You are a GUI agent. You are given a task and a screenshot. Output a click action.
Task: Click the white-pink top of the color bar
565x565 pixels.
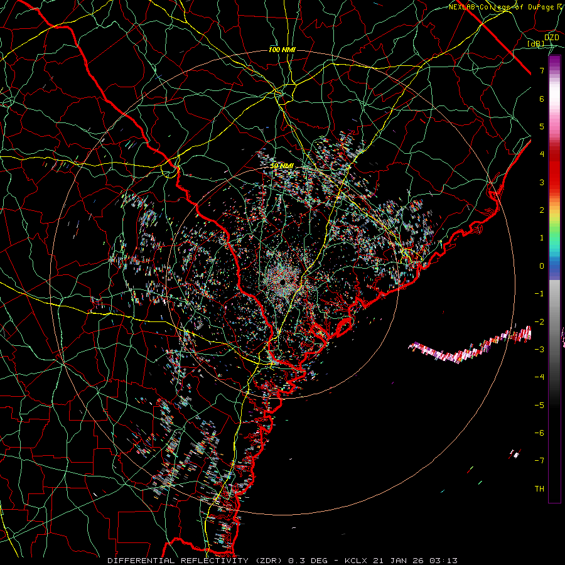554,94
